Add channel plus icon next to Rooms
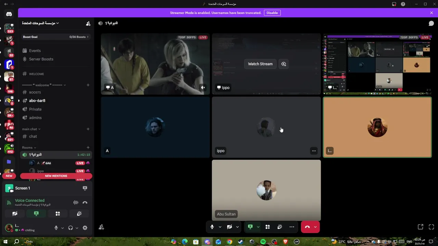This screenshot has width=438, height=246. [x=88, y=148]
